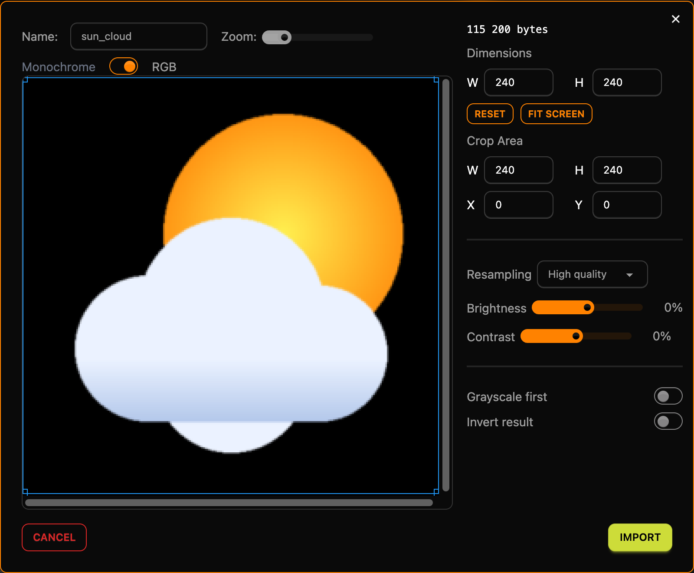694x573 pixels.
Task: Click the '115 200 bytes' size text
Action: 507,30
